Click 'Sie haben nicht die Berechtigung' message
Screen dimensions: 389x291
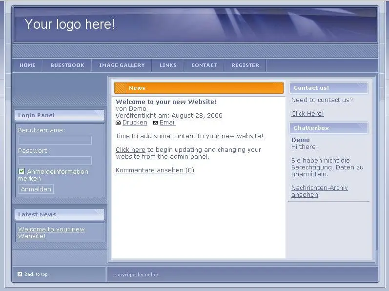(327, 167)
